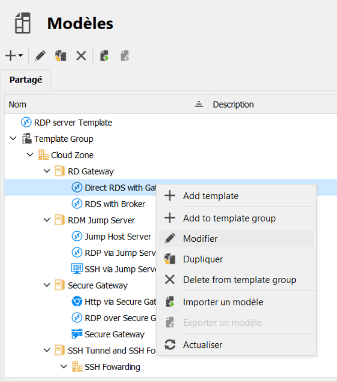
Task: Click the Secure Gateway entry icon
Action: (76, 334)
